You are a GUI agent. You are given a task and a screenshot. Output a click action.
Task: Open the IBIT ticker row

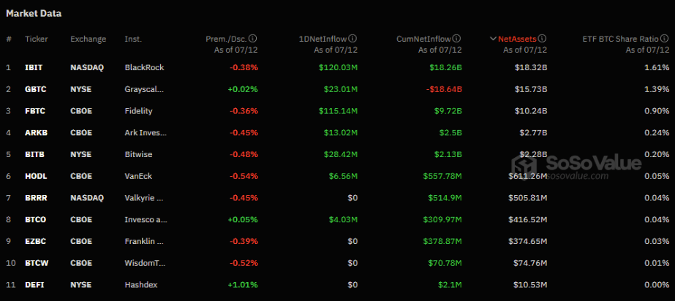coord(34,67)
